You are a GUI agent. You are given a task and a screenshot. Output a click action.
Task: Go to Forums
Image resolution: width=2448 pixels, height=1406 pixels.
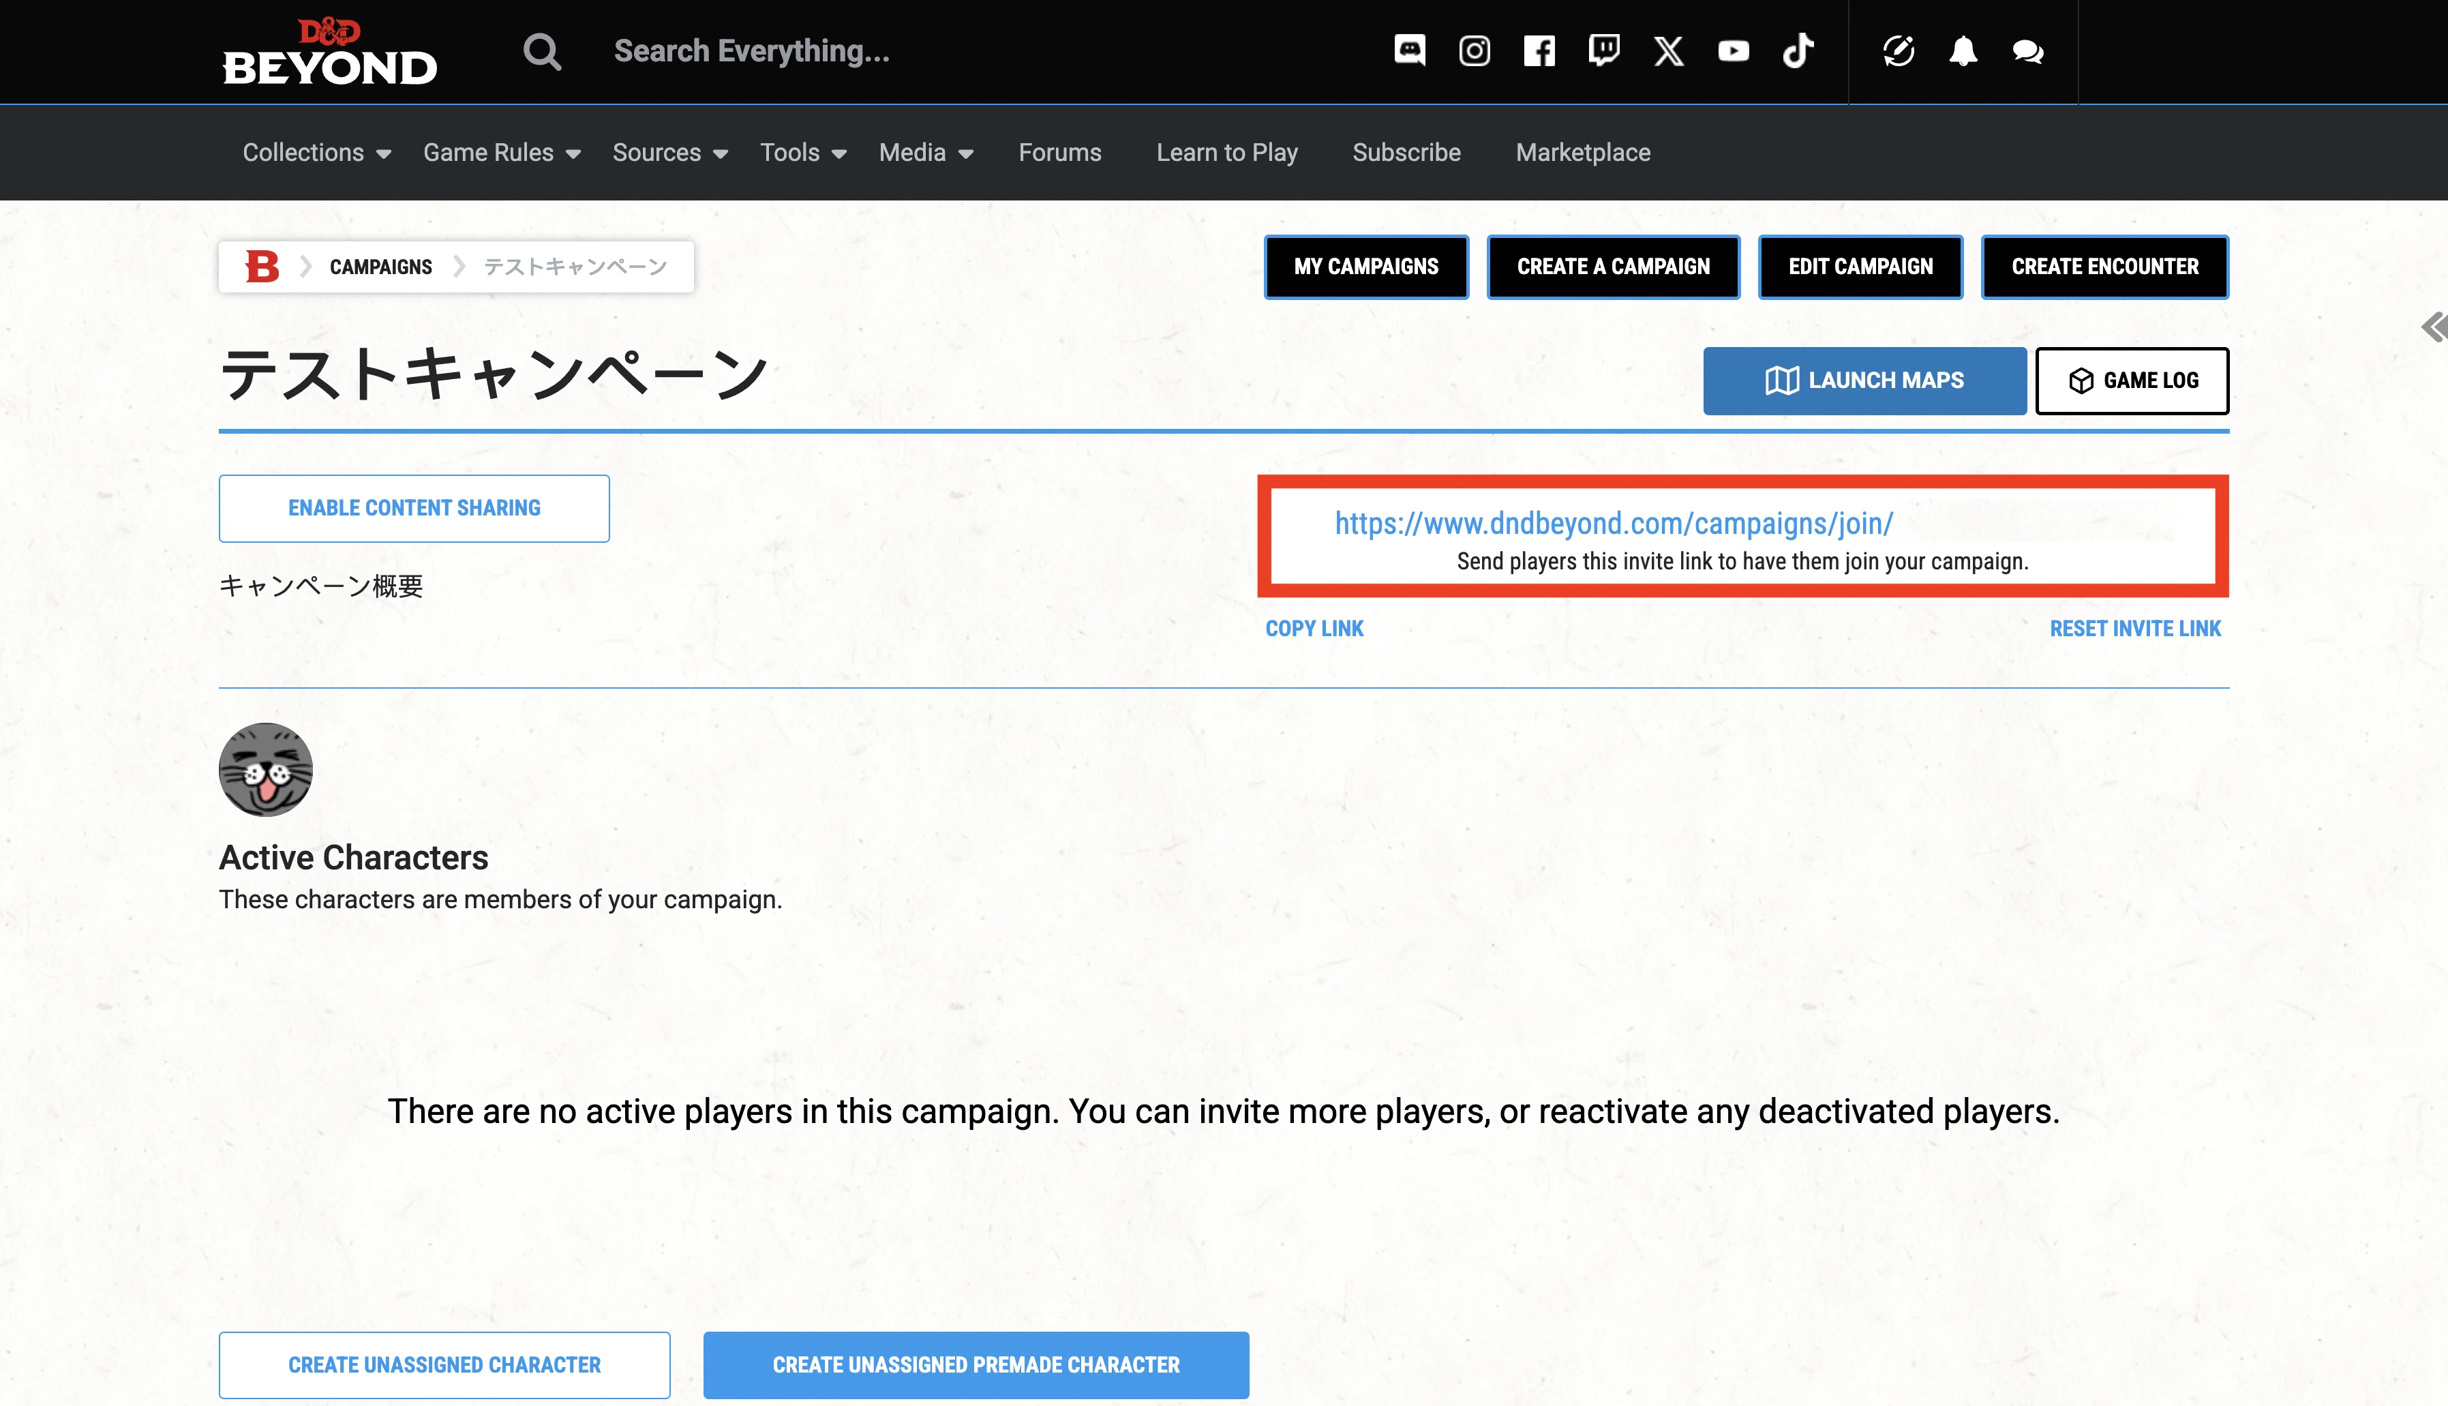click(x=1060, y=153)
